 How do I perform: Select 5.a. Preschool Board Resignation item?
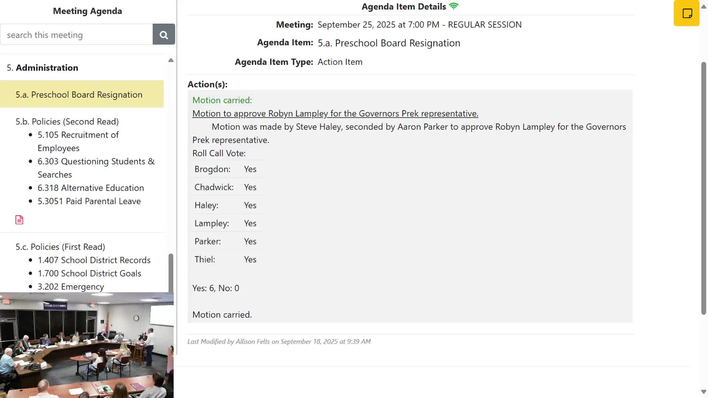(x=79, y=95)
